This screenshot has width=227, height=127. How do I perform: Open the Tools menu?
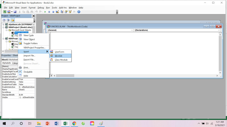point(54,8)
